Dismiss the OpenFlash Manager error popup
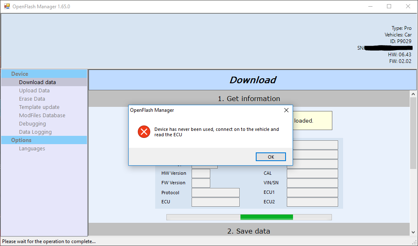Screen dimensions: 418x246 point(270,157)
